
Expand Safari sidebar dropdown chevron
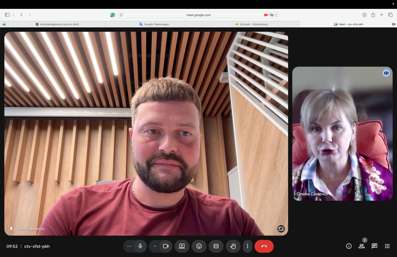pos(13,15)
